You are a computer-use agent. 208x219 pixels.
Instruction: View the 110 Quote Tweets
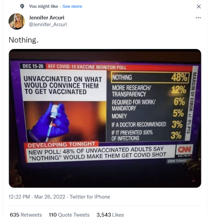point(69,215)
